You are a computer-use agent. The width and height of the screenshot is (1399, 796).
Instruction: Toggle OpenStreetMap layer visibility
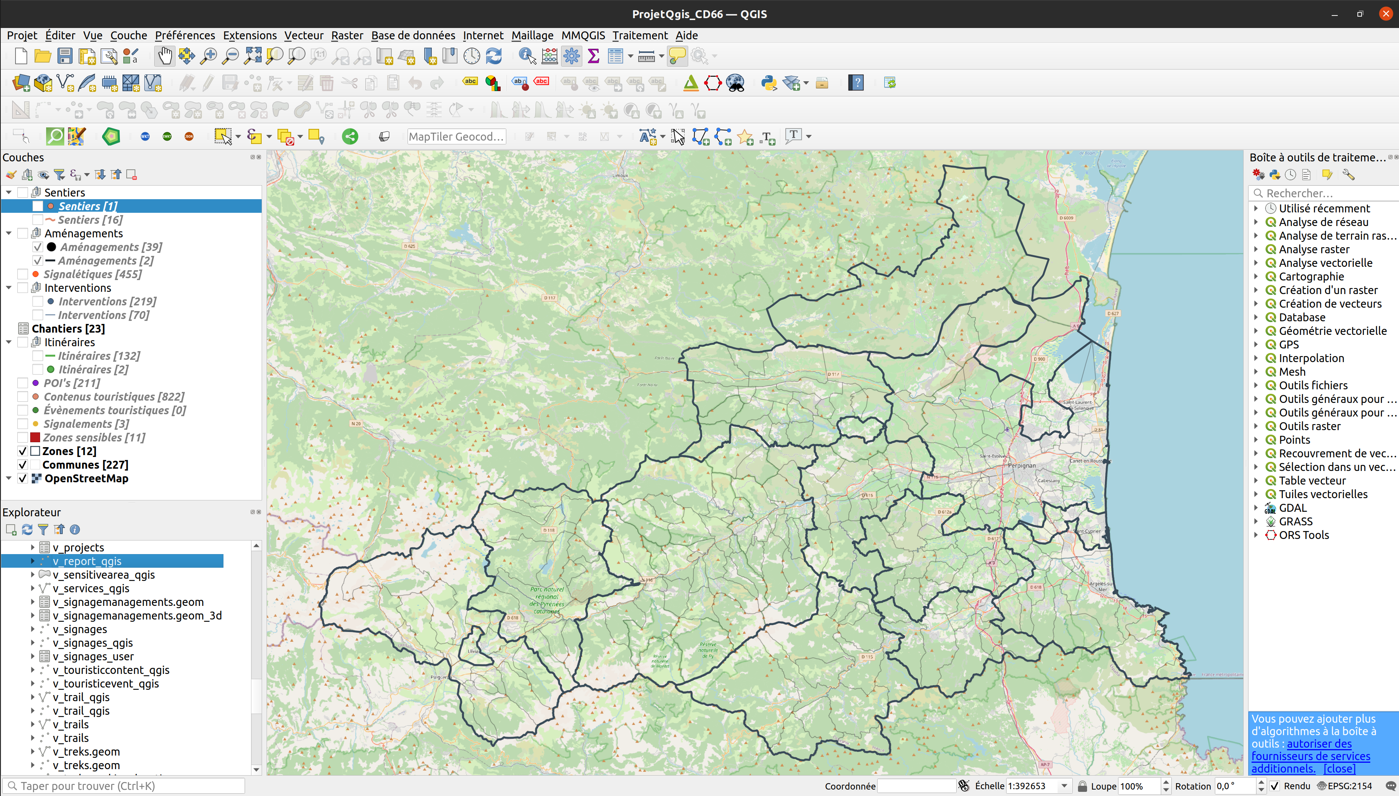click(22, 479)
